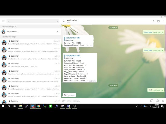Remove the BotFather search filter
The height and width of the screenshot is (124, 166).
click(57, 32)
